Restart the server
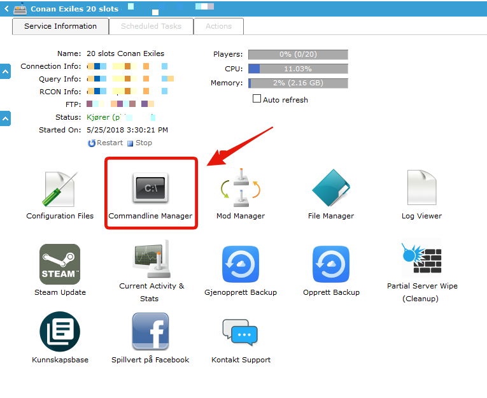 tap(105, 143)
